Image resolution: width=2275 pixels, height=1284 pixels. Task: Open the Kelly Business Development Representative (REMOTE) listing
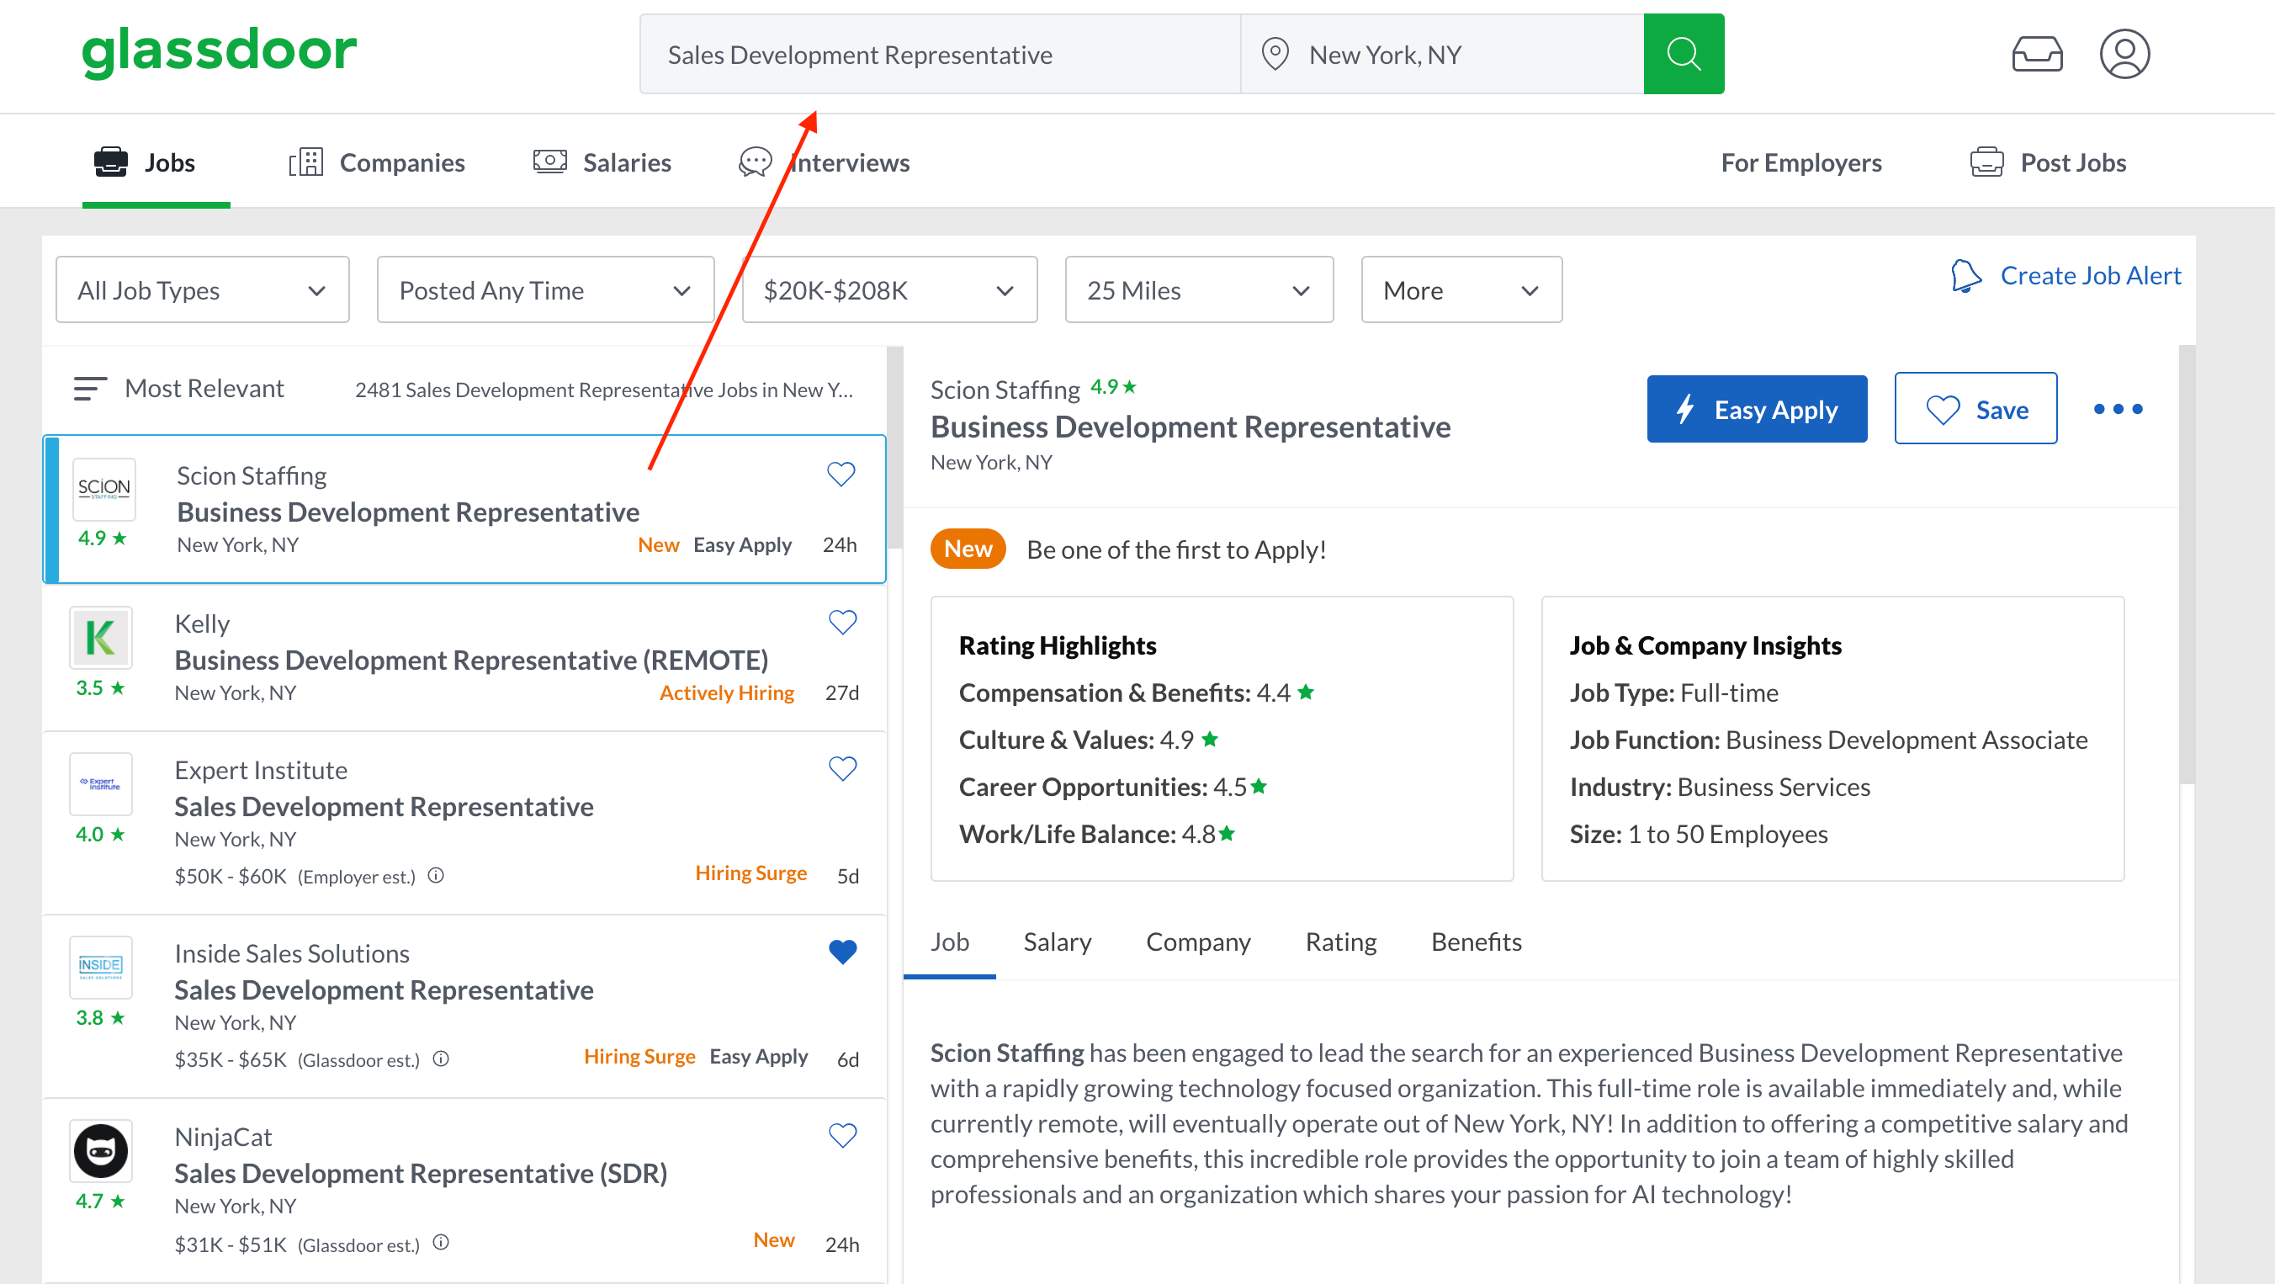[464, 657]
